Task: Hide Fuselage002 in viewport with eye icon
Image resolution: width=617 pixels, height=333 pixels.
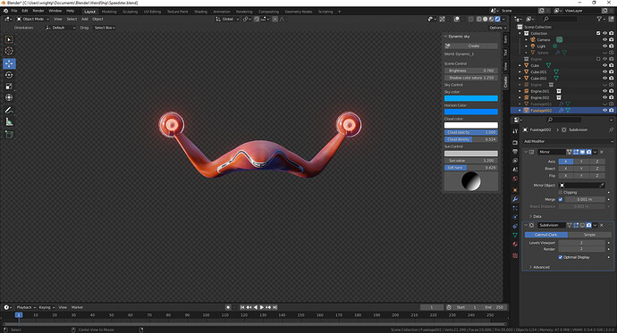Action: tap(604, 111)
